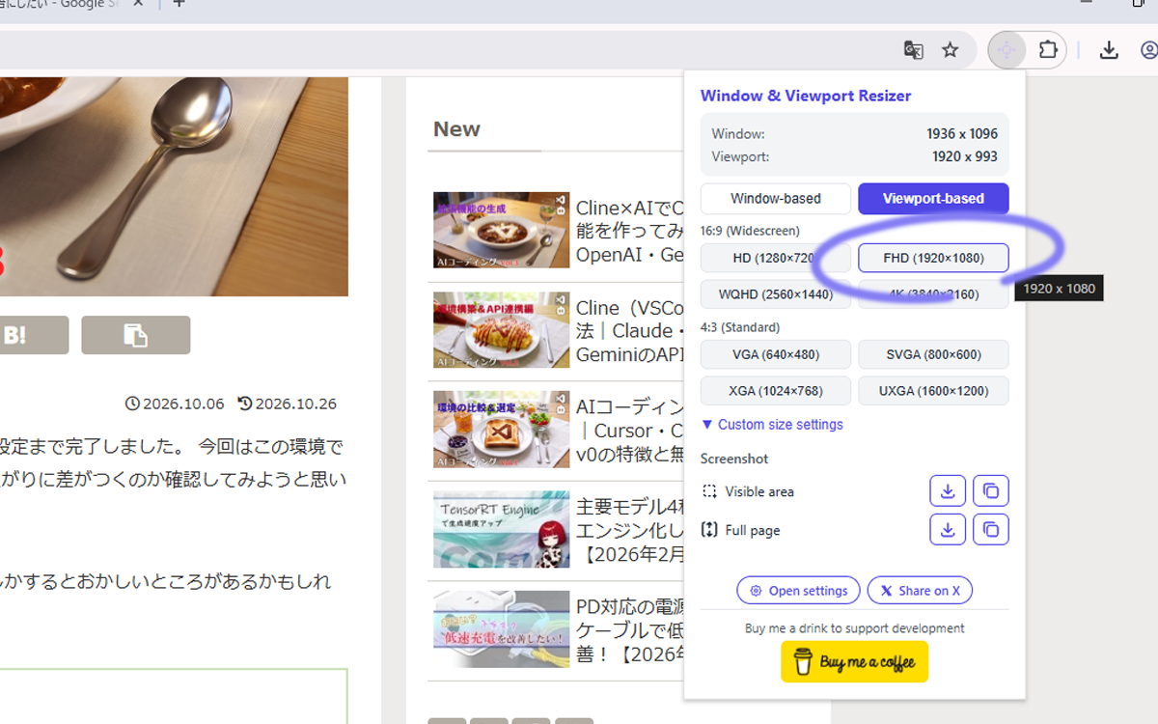Click the "New" sidebar heading

tap(456, 129)
